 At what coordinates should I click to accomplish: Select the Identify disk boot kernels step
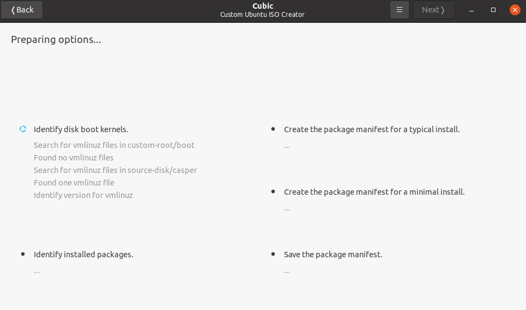(x=81, y=129)
